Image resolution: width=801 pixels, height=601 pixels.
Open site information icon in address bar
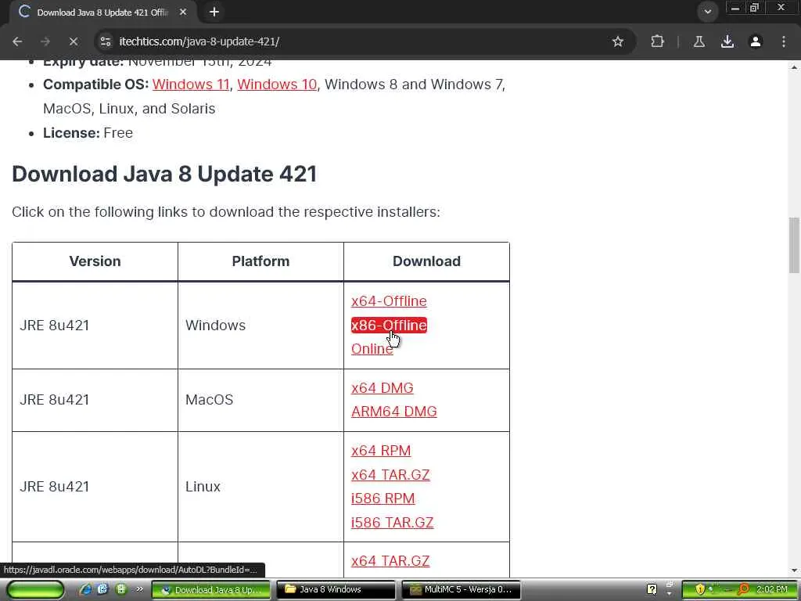click(106, 41)
